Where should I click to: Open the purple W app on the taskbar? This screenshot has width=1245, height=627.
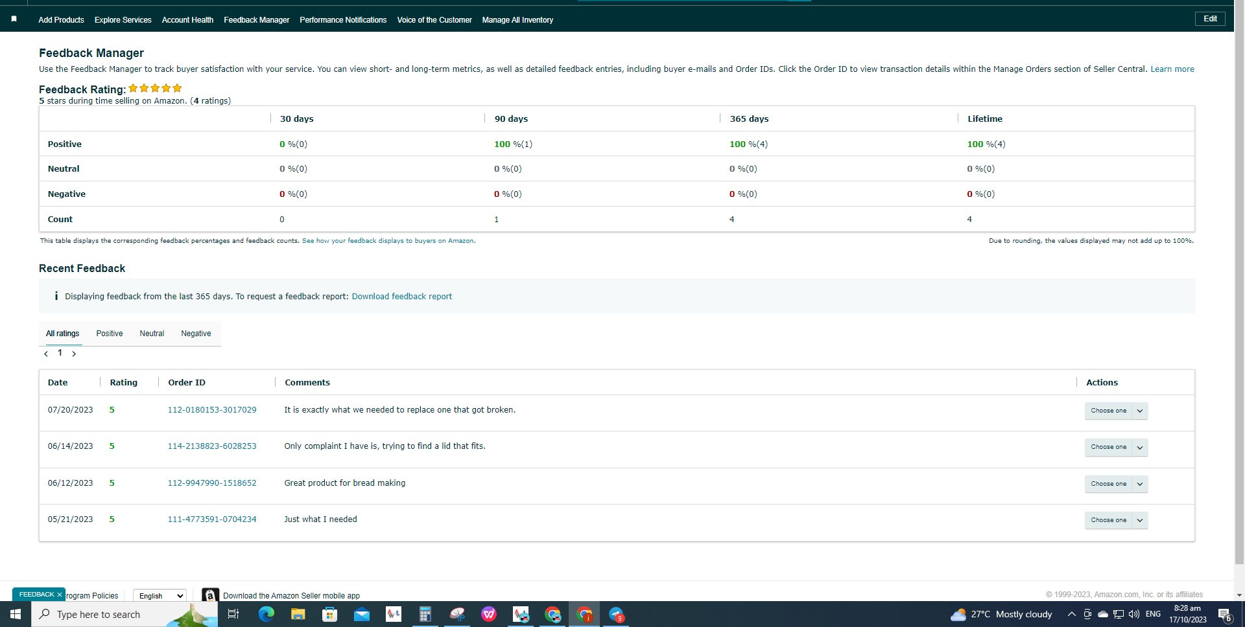click(489, 614)
